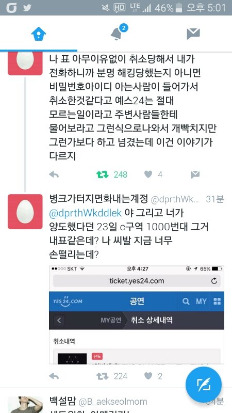Image resolution: width=232 pixels, height=413 pixels.
Task: Reply to the first tweet about the cancelled ticket
Action: tap(54, 174)
